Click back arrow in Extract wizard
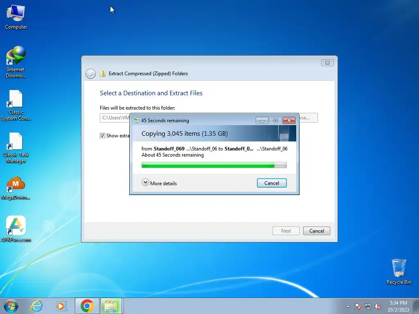Viewport: 419px width, 314px height. coord(90,74)
